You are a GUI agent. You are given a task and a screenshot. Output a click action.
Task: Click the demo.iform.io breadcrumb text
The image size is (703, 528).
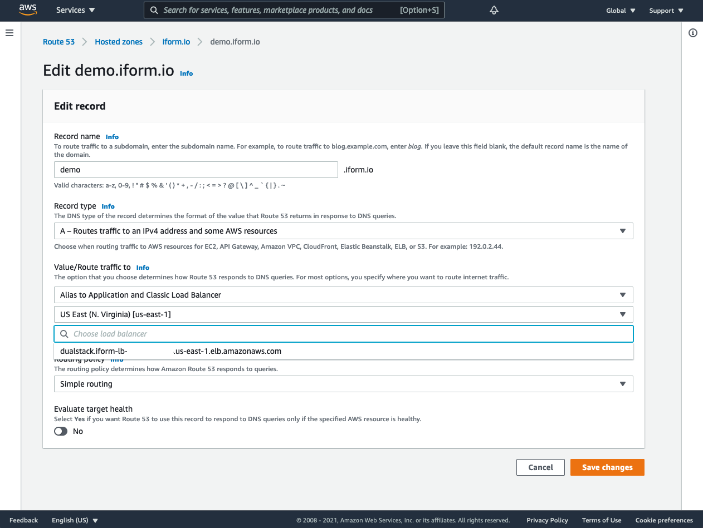[235, 42]
